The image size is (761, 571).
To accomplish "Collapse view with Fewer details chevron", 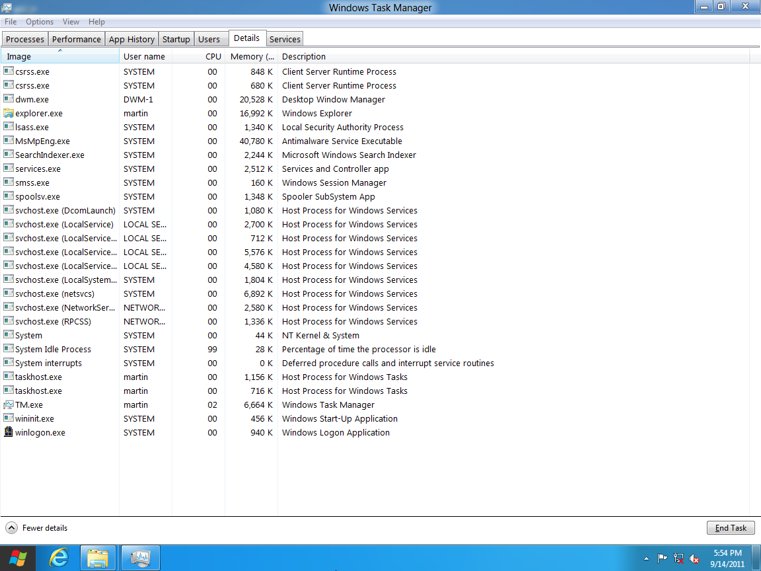I will click(11, 528).
